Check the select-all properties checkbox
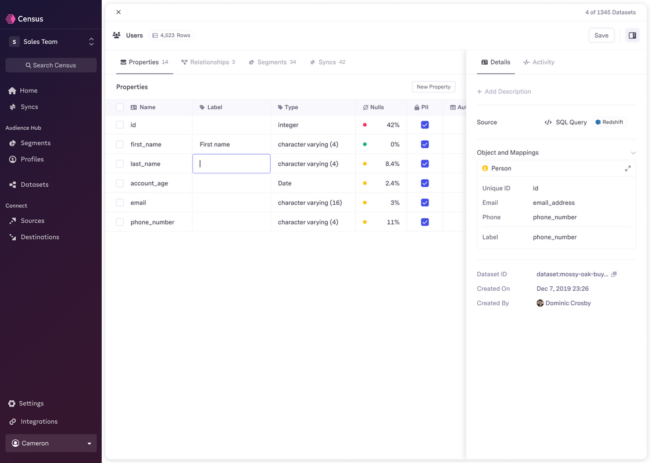Viewport: 651px width, 463px height. (120, 108)
